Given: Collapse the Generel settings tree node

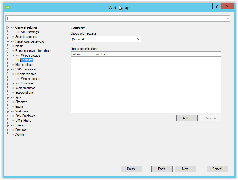Looking at the screenshot, I should (7, 28).
